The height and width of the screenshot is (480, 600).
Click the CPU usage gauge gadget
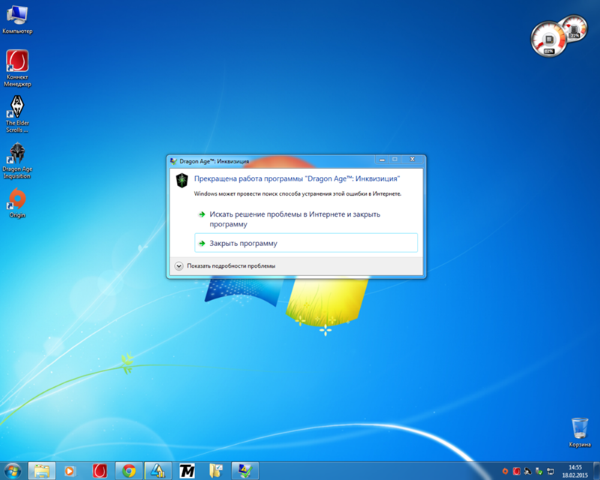tap(548, 39)
